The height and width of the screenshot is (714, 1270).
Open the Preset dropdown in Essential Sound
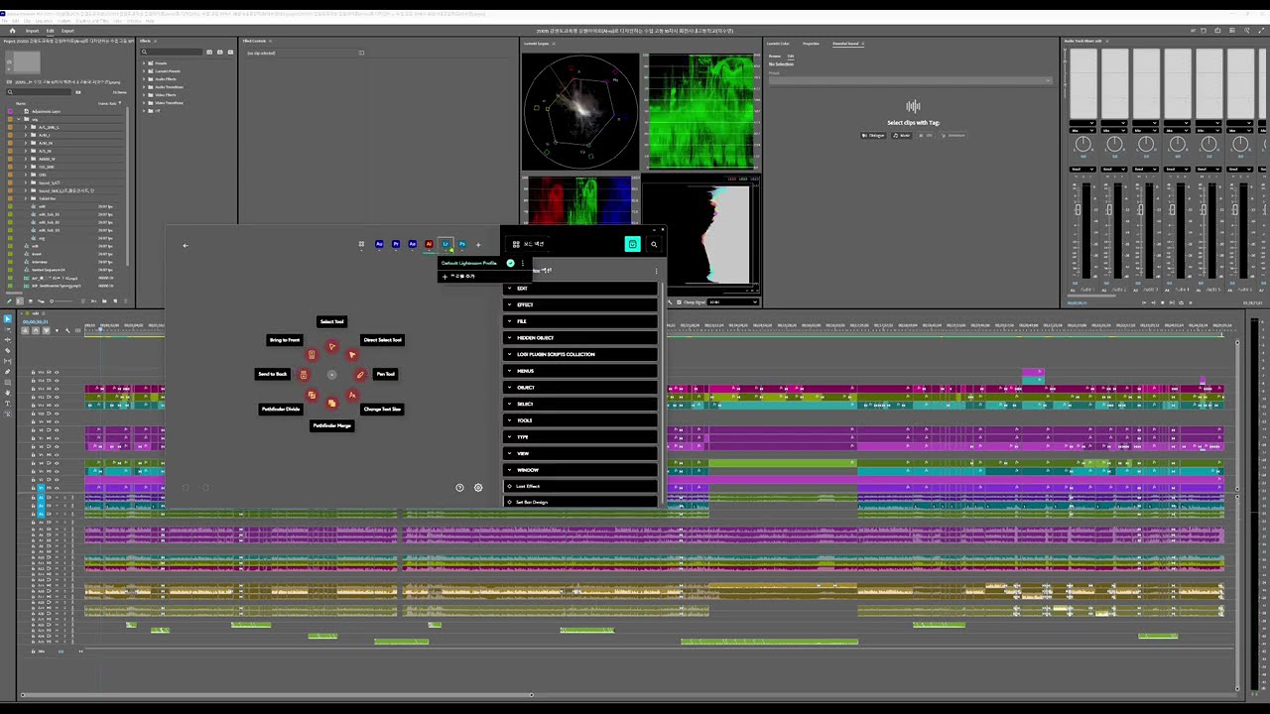click(x=910, y=80)
